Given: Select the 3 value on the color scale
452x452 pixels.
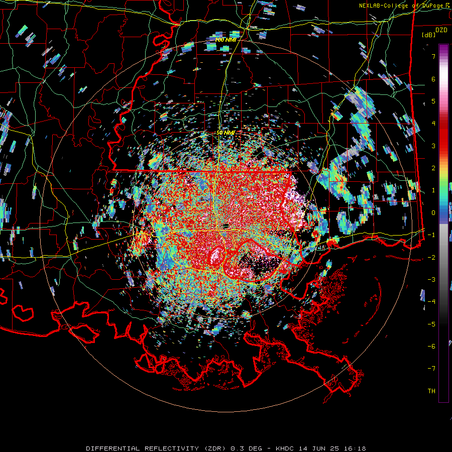Looking at the screenshot, I should [x=433, y=146].
